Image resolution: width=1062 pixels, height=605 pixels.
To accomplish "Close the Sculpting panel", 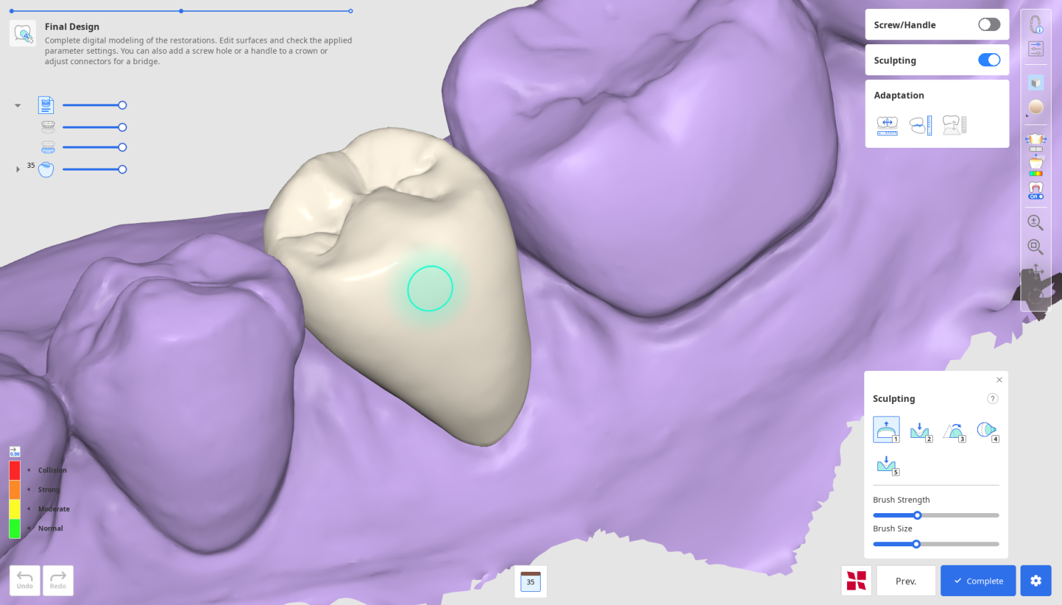I will 999,380.
